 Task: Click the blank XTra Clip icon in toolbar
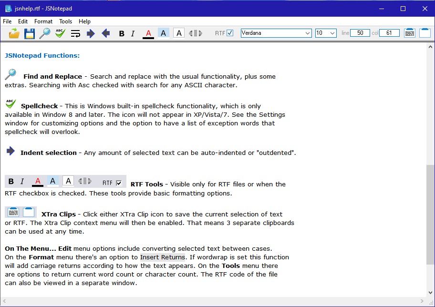coord(425,33)
